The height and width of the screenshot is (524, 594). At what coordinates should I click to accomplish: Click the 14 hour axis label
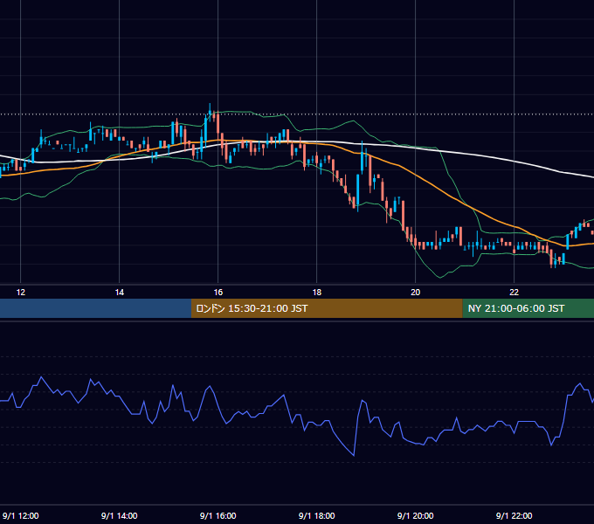(120, 293)
